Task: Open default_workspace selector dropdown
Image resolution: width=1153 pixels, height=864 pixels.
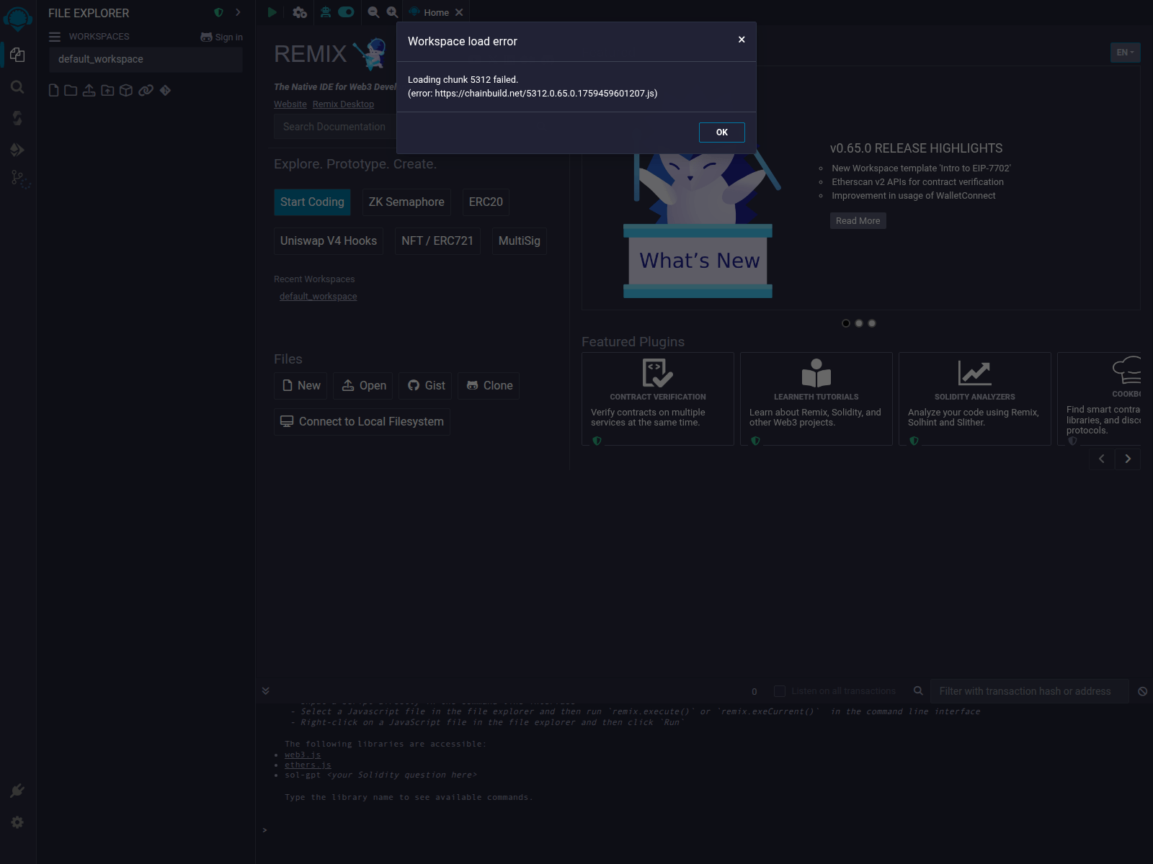Action: 146,59
